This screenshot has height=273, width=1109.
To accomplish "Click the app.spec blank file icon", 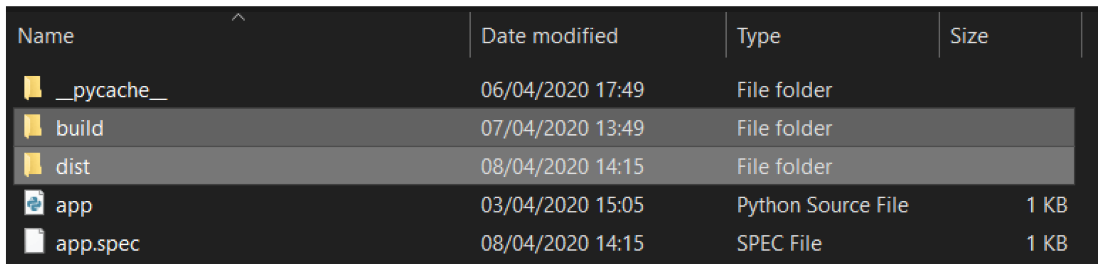I will tap(34, 241).
